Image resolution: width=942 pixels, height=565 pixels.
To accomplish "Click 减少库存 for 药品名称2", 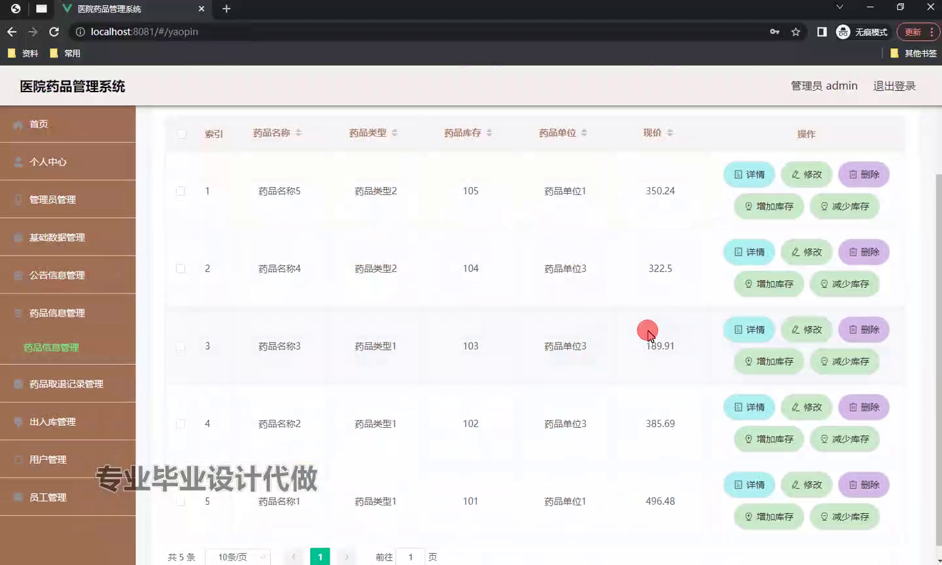I will pos(845,439).
